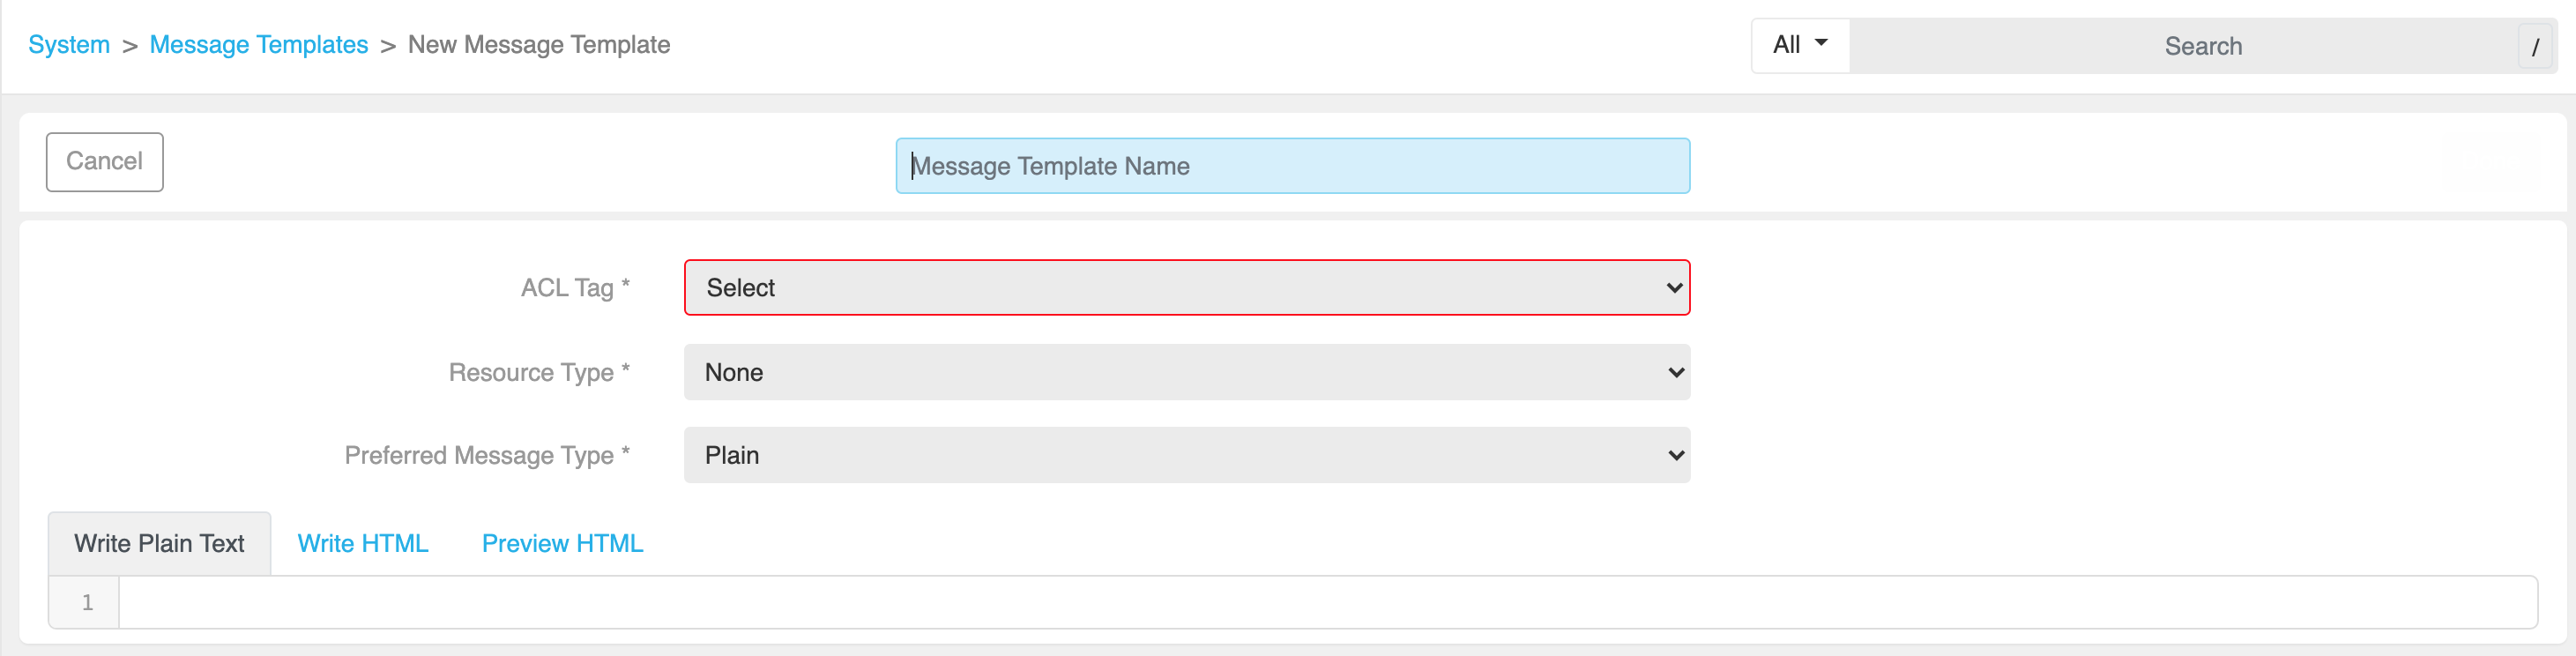The width and height of the screenshot is (2576, 656).
Task: Click line number 1 in gutter
Action: pyautogui.click(x=87, y=602)
